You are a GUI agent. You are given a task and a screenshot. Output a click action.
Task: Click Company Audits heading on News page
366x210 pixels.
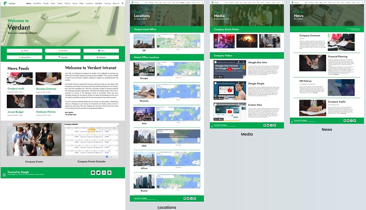point(337,102)
